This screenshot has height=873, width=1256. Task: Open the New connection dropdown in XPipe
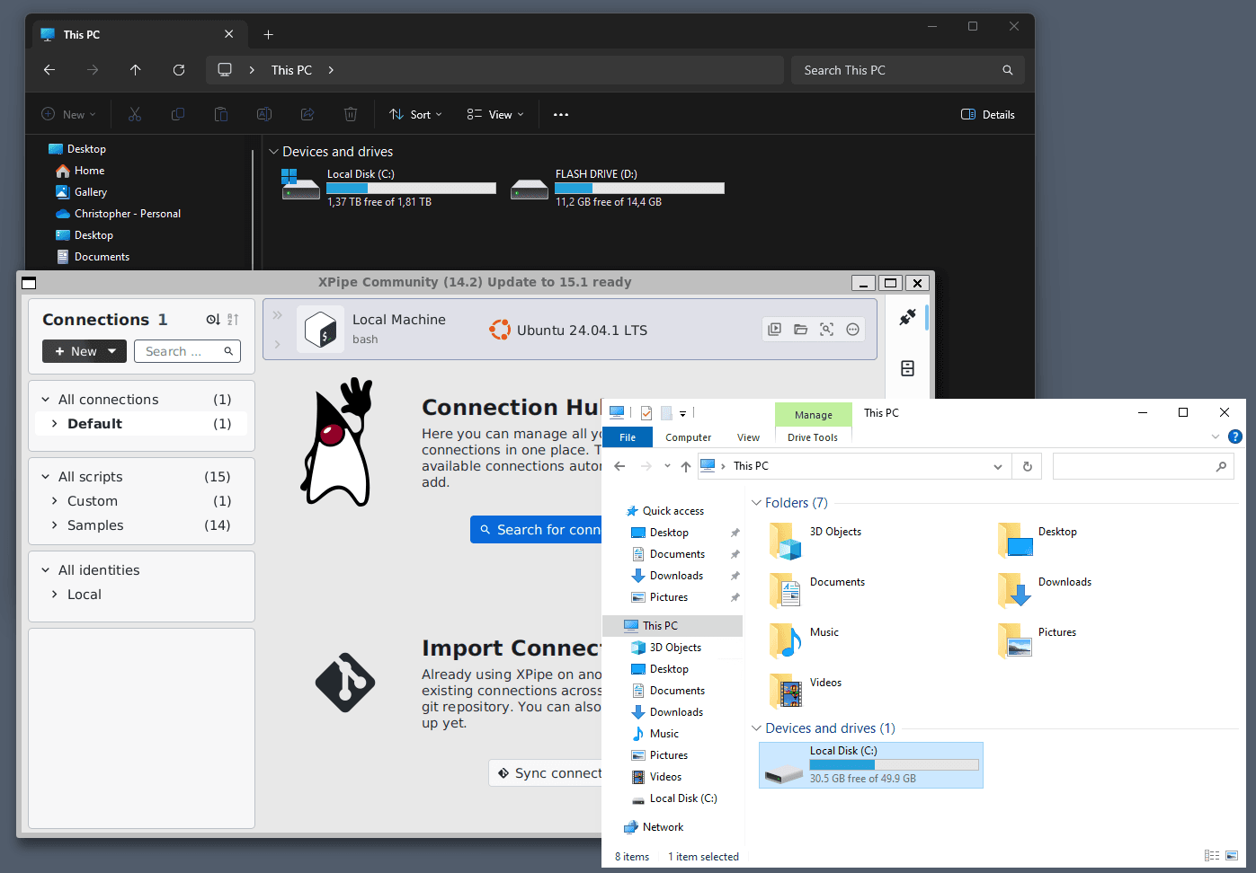pyautogui.click(x=84, y=351)
